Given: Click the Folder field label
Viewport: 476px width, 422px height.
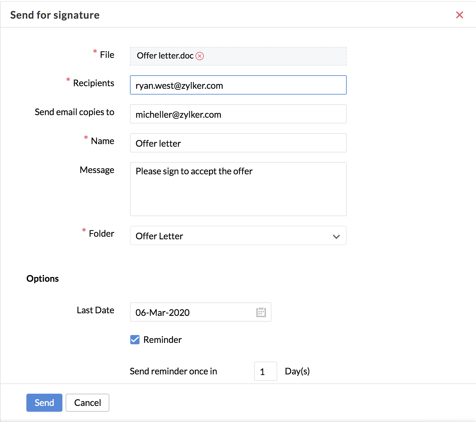Looking at the screenshot, I should [101, 234].
